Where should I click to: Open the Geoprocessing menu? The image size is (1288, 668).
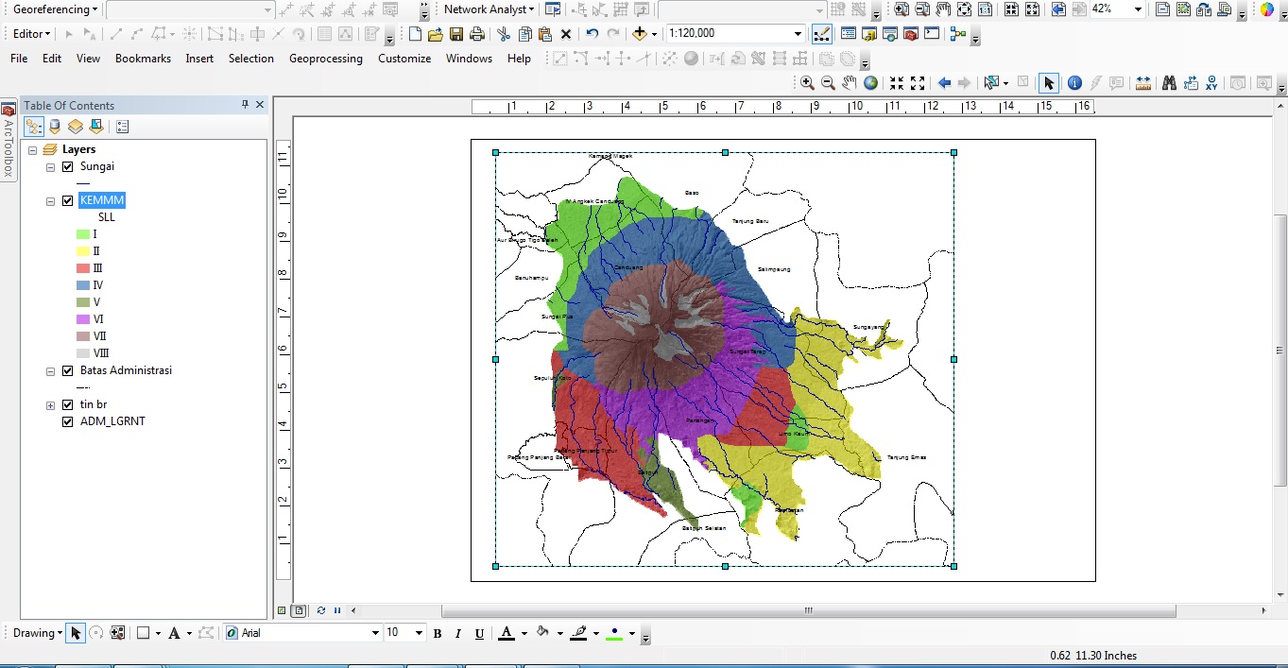point(325,58)
